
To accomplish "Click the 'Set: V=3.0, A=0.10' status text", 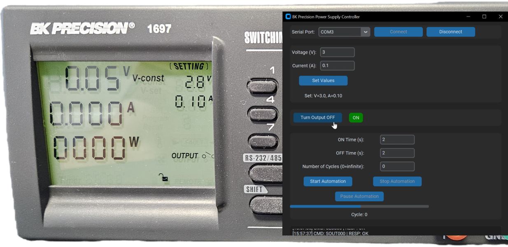I will coord(323,96).
